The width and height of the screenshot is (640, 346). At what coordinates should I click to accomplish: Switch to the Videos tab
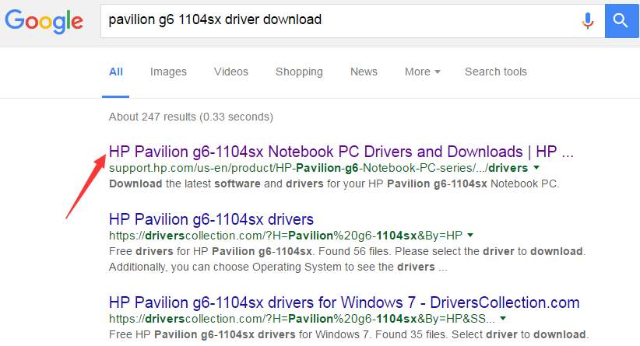point(231,72)
